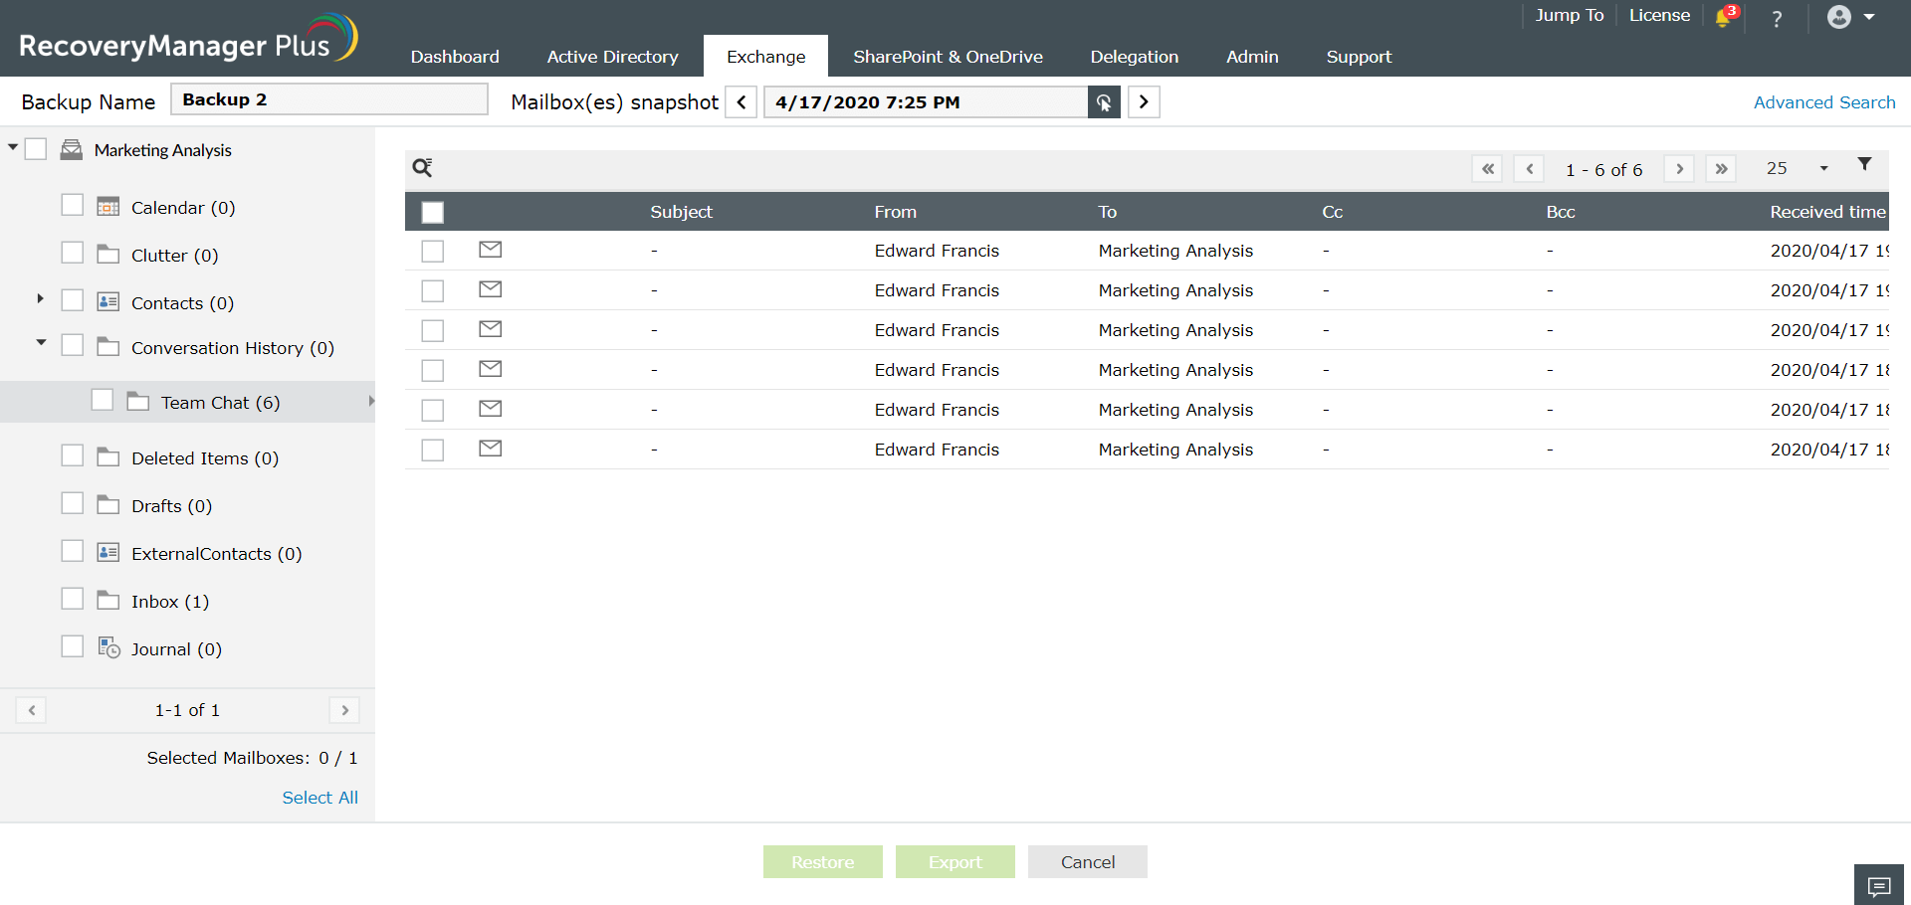This screenshot has width=1911, height=905.
Task: Open the page size 25 dropdown
Action: [x=1797, y=169]
